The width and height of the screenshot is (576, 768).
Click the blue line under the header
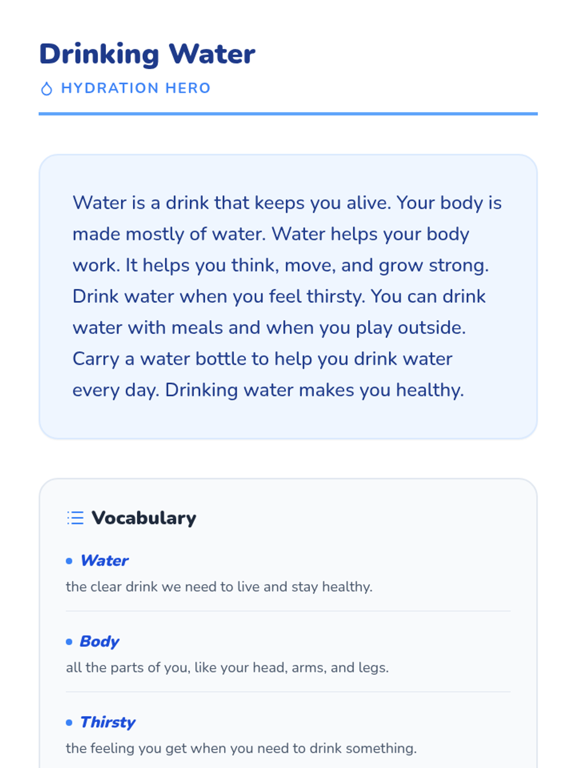tap(288, 114)
